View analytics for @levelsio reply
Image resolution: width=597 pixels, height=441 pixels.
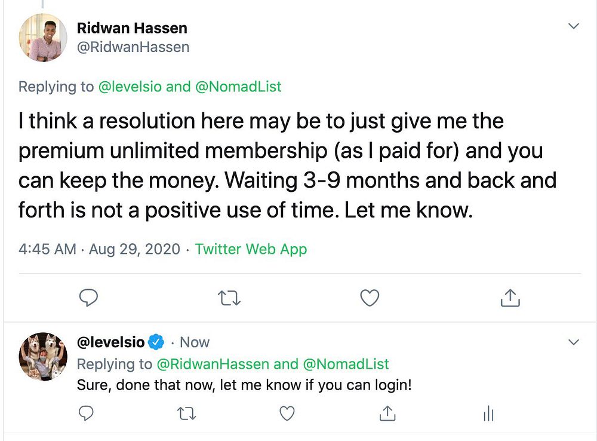[488, 413]
